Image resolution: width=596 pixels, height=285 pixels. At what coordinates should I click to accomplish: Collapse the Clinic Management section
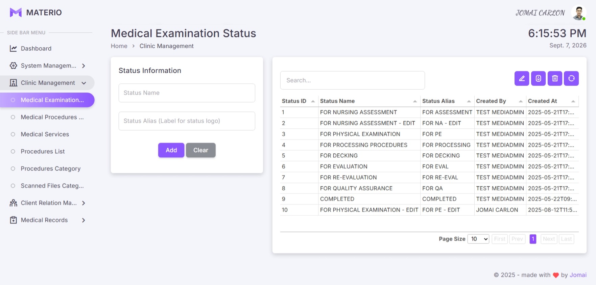click(84, 83)
